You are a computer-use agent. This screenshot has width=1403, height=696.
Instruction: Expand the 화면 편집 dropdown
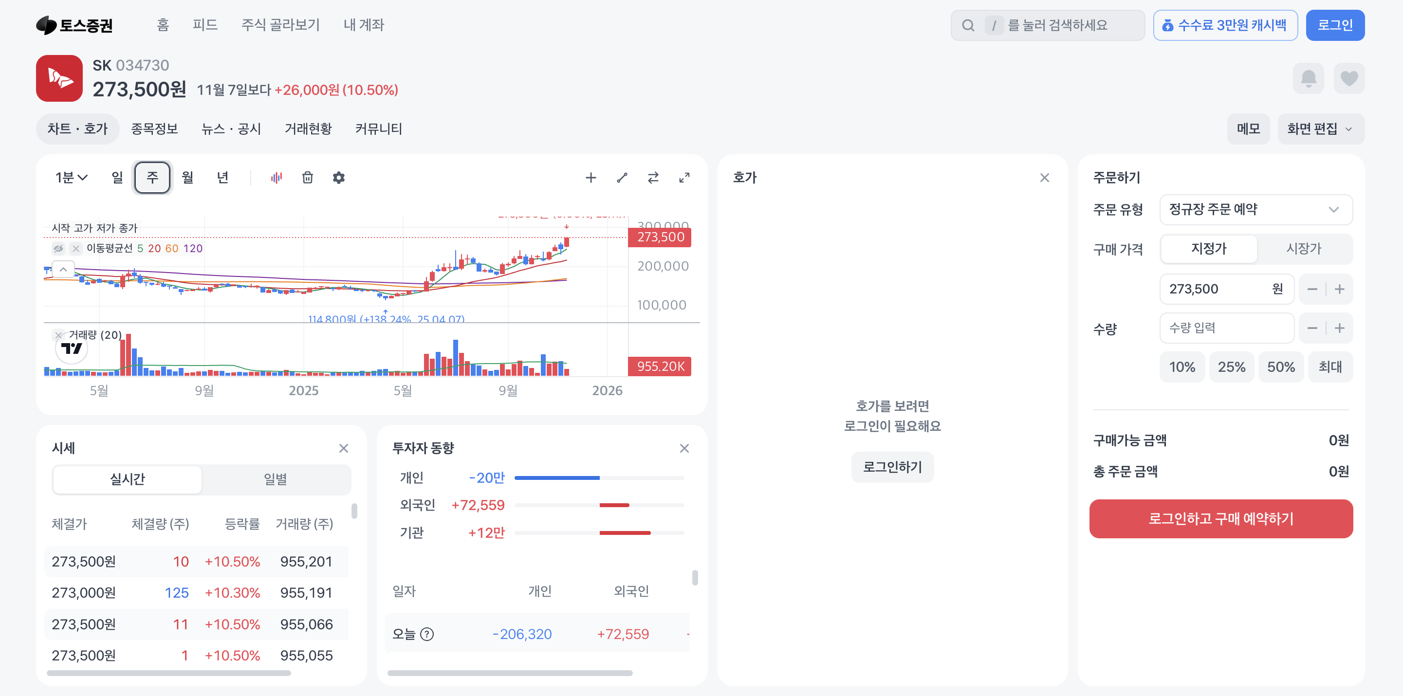click(x=1320, y=129)
